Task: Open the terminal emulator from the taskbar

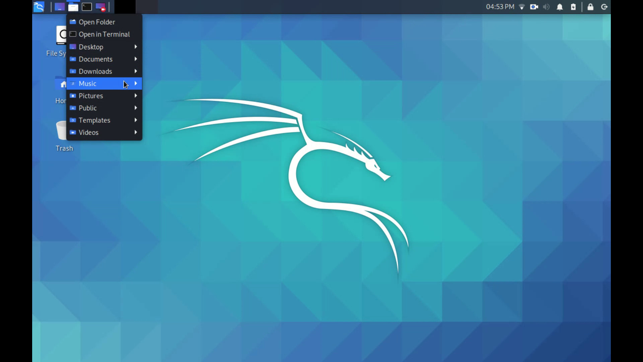Action: tap(87, 7)
